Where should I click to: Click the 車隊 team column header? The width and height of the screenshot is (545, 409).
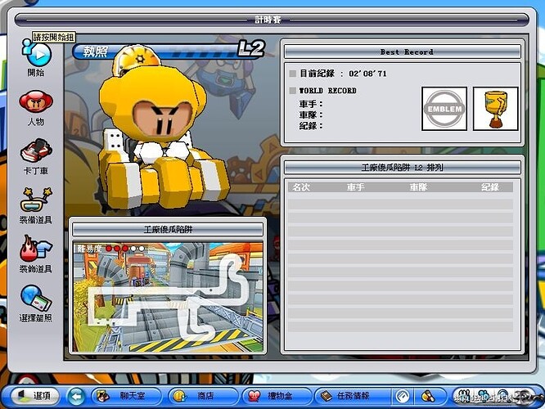pos(418,187)
